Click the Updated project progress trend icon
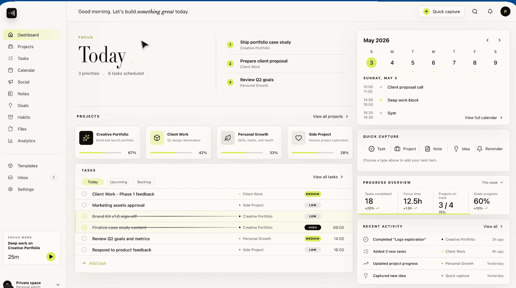This screenshot has height=288, width=516. 366,263
